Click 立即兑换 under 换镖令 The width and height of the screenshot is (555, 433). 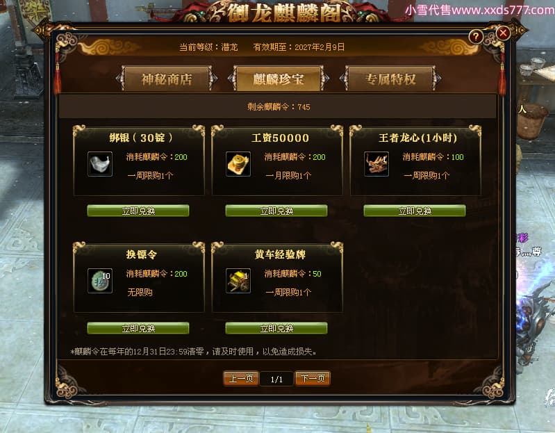(138, 328)
